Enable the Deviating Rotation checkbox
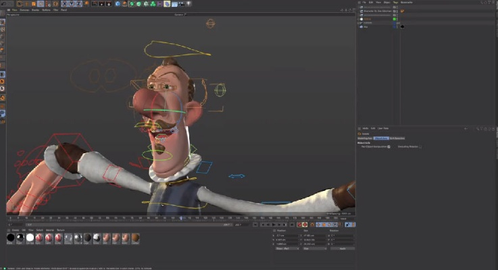Screen dimensions: 498x270 click(420, 146)
